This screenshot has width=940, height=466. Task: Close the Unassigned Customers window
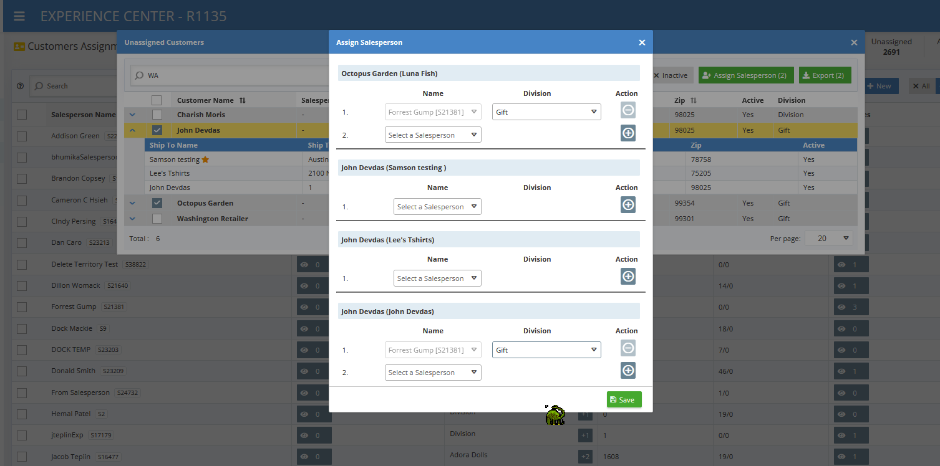(854, 42)
